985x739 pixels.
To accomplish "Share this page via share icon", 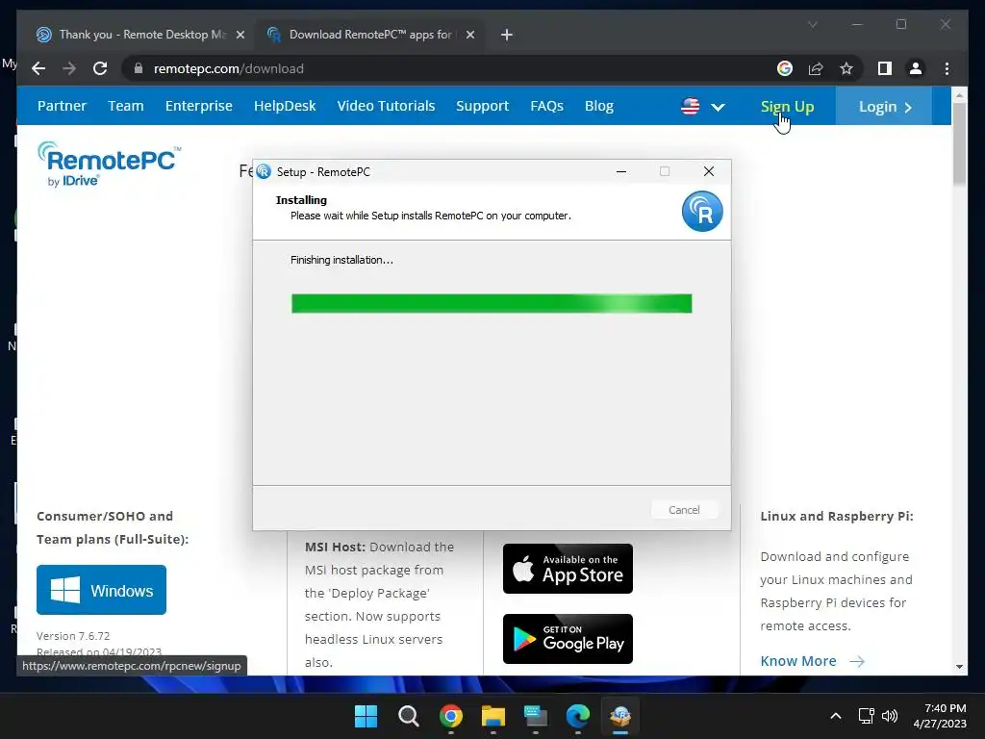I will click(x=816, y=68).
